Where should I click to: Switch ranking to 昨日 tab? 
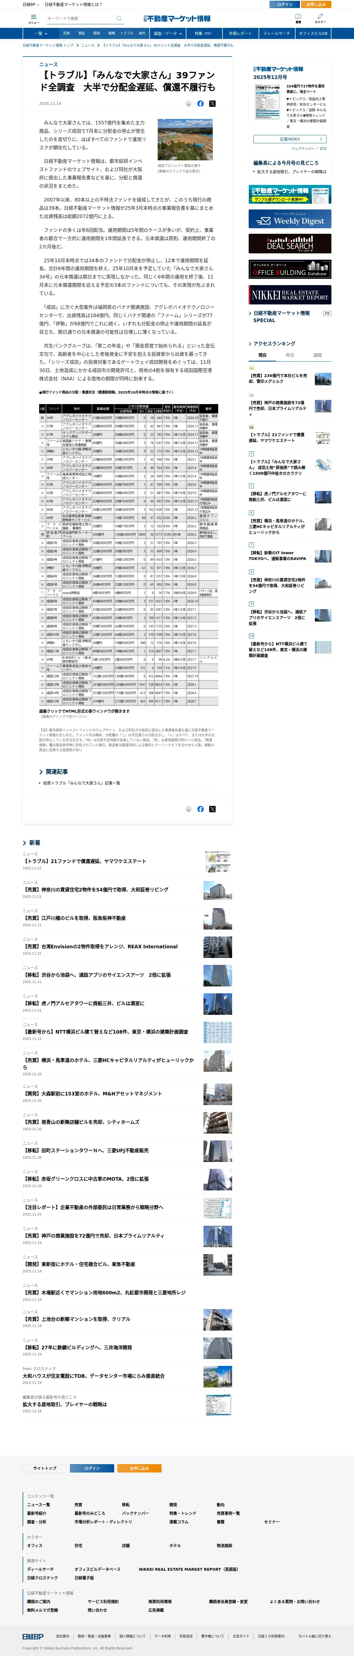[290, 355]
